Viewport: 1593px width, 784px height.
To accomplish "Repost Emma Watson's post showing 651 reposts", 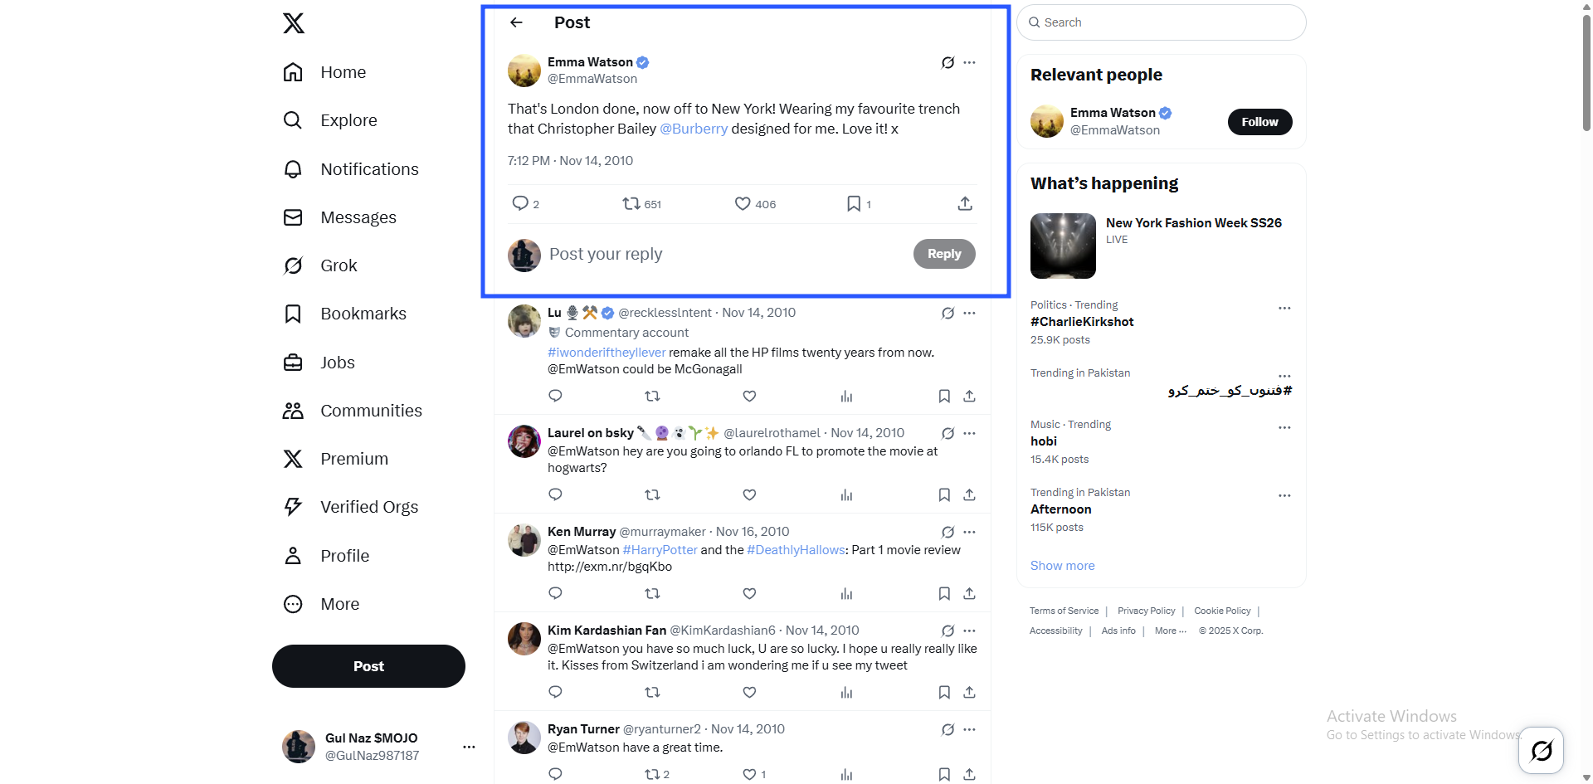I will click(631, 203).
